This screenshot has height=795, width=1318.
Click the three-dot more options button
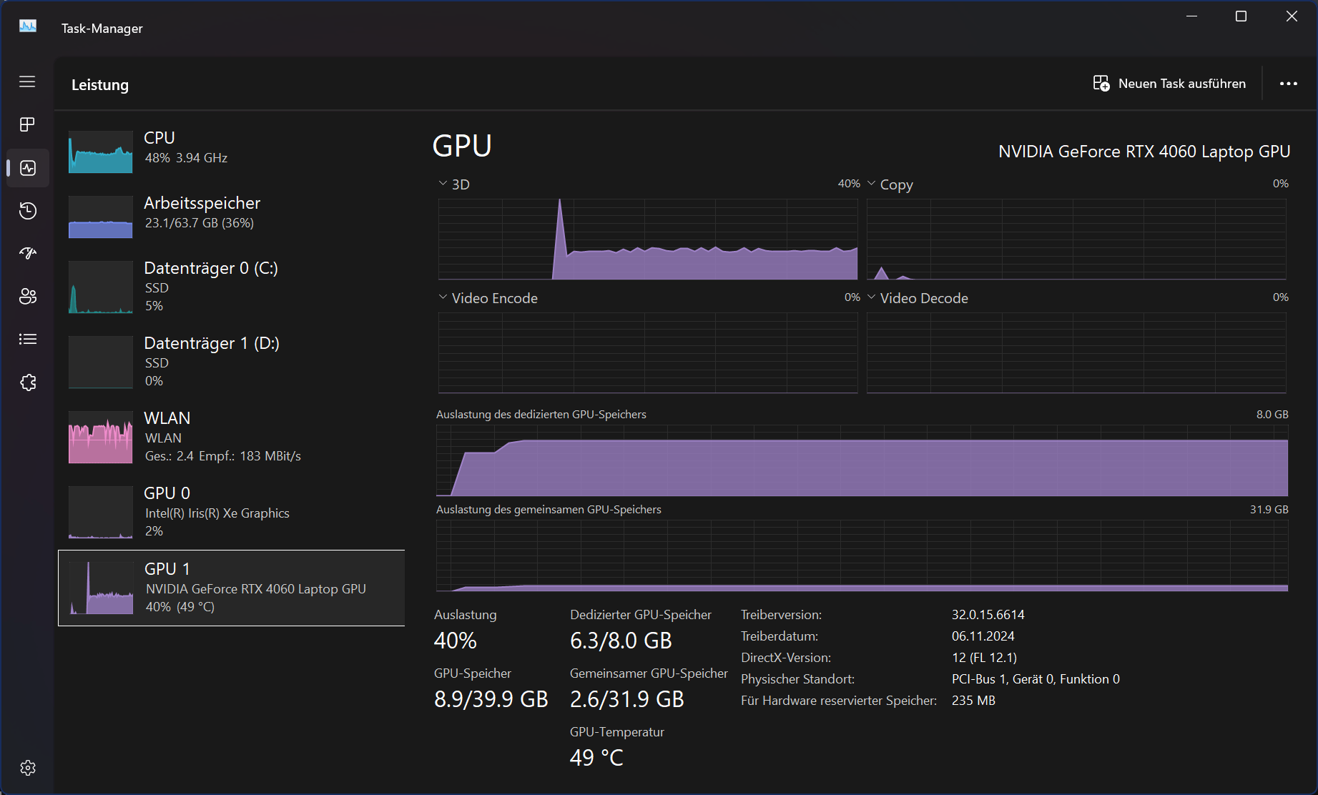pyautogui.click(x=1288, y=84)
